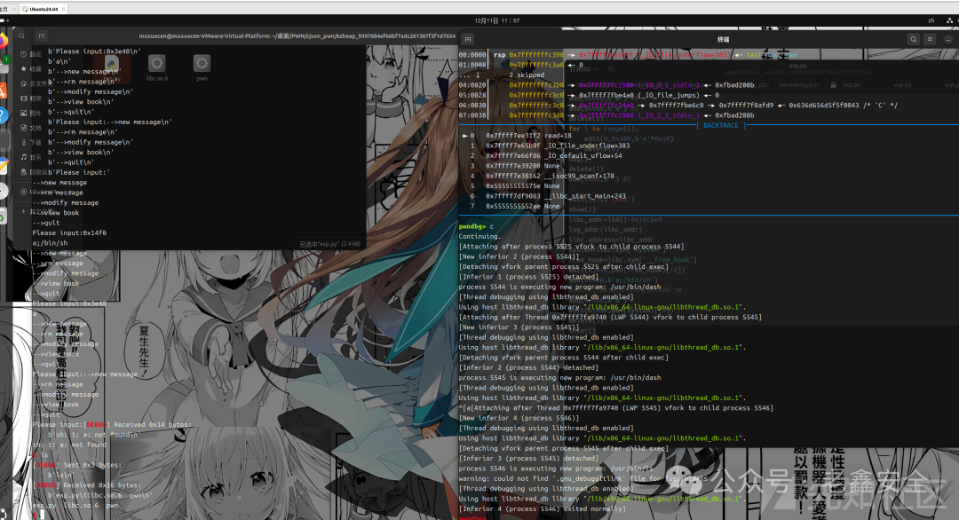Click lock icon beside exp.py editor tab
The height and width of the screenshot is (520, 959).
(x=833, y=85)
